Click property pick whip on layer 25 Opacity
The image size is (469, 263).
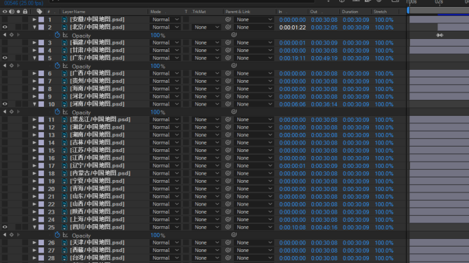[234, 235]
